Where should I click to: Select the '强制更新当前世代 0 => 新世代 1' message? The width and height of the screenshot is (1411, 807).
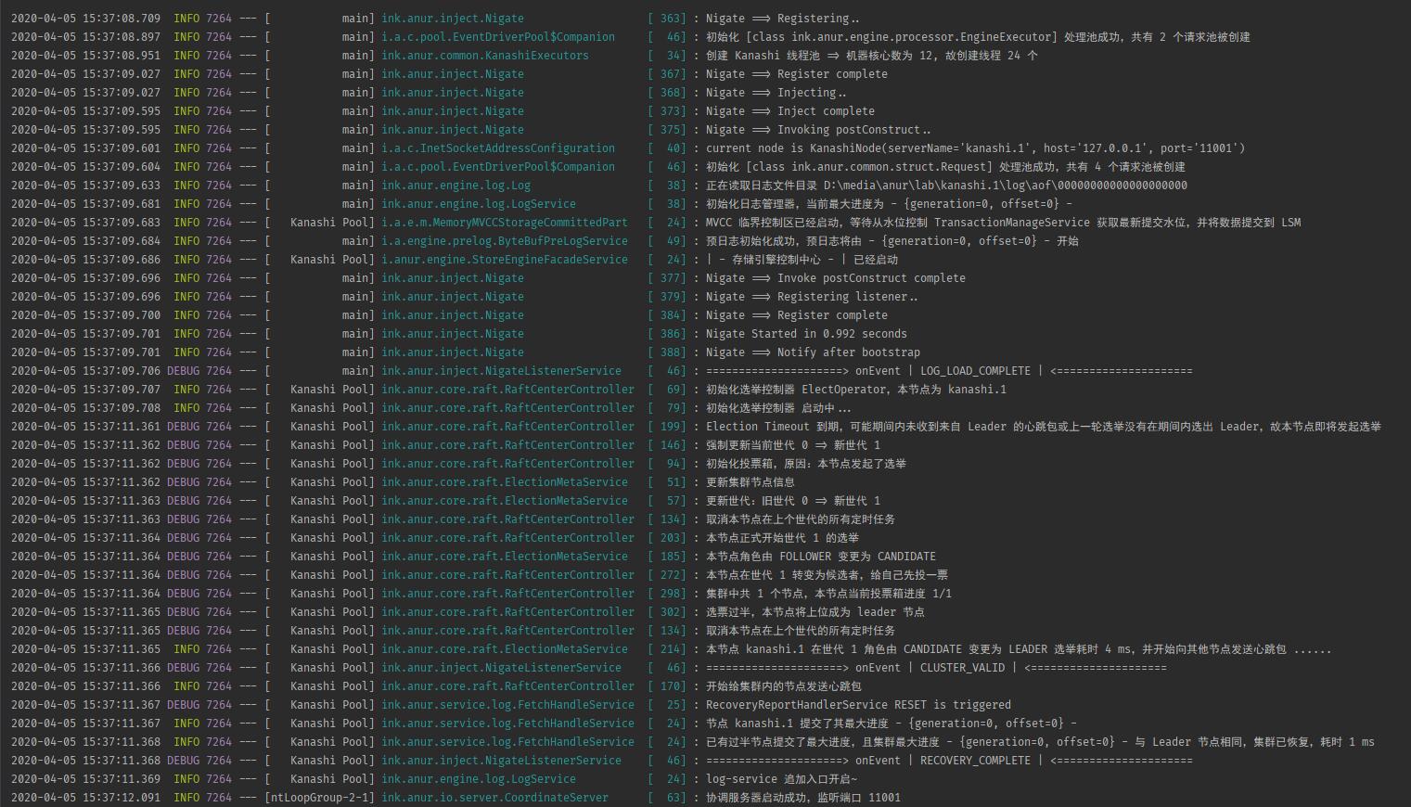pyautogui.click(x=792, y=445)
